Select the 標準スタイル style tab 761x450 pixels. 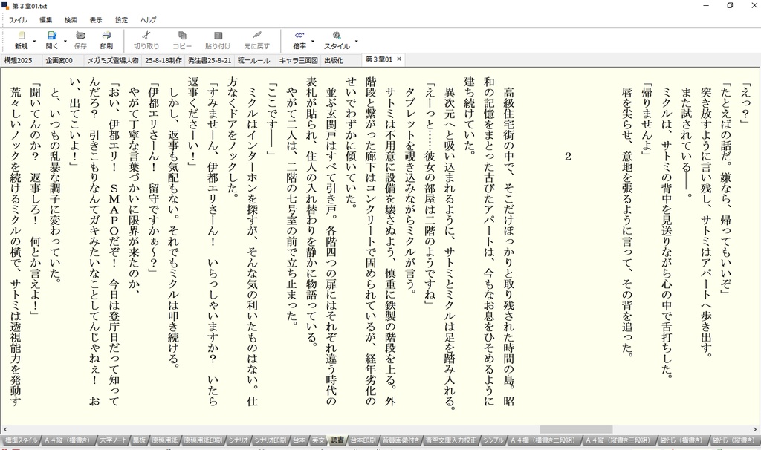(x=21, y=440)
